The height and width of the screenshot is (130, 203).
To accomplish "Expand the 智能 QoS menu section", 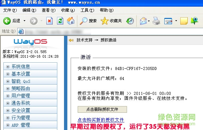I will coord(8,82).
